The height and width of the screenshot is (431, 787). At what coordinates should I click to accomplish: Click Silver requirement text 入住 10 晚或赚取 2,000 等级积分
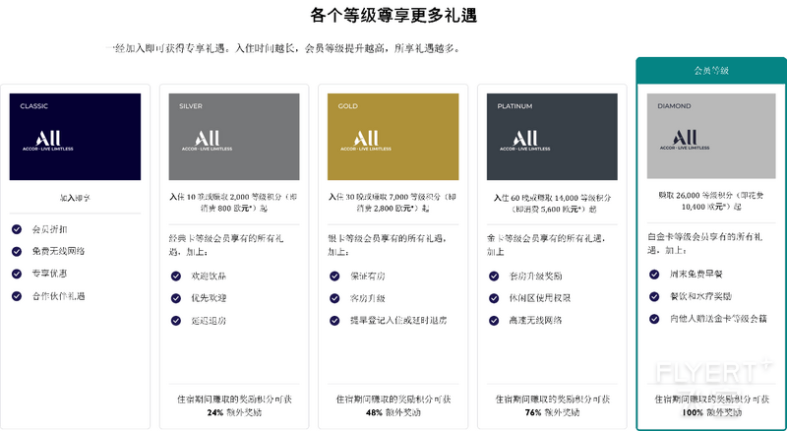coord(234,203)
